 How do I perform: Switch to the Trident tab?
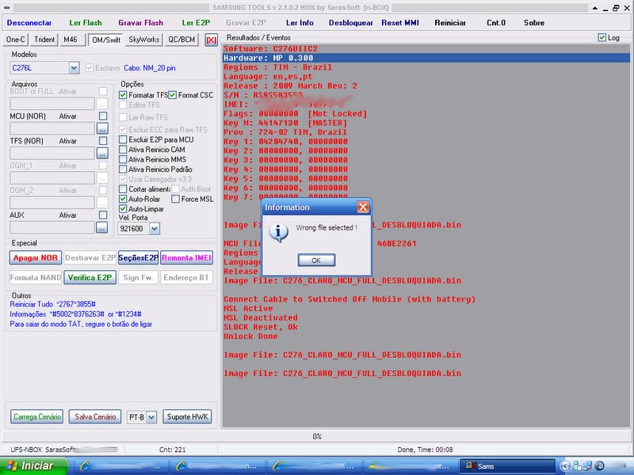pyautogui.click(x=44, y=40)
